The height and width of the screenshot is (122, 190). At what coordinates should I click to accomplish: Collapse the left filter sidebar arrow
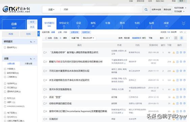pyautogui.click(x=38, y=33)
